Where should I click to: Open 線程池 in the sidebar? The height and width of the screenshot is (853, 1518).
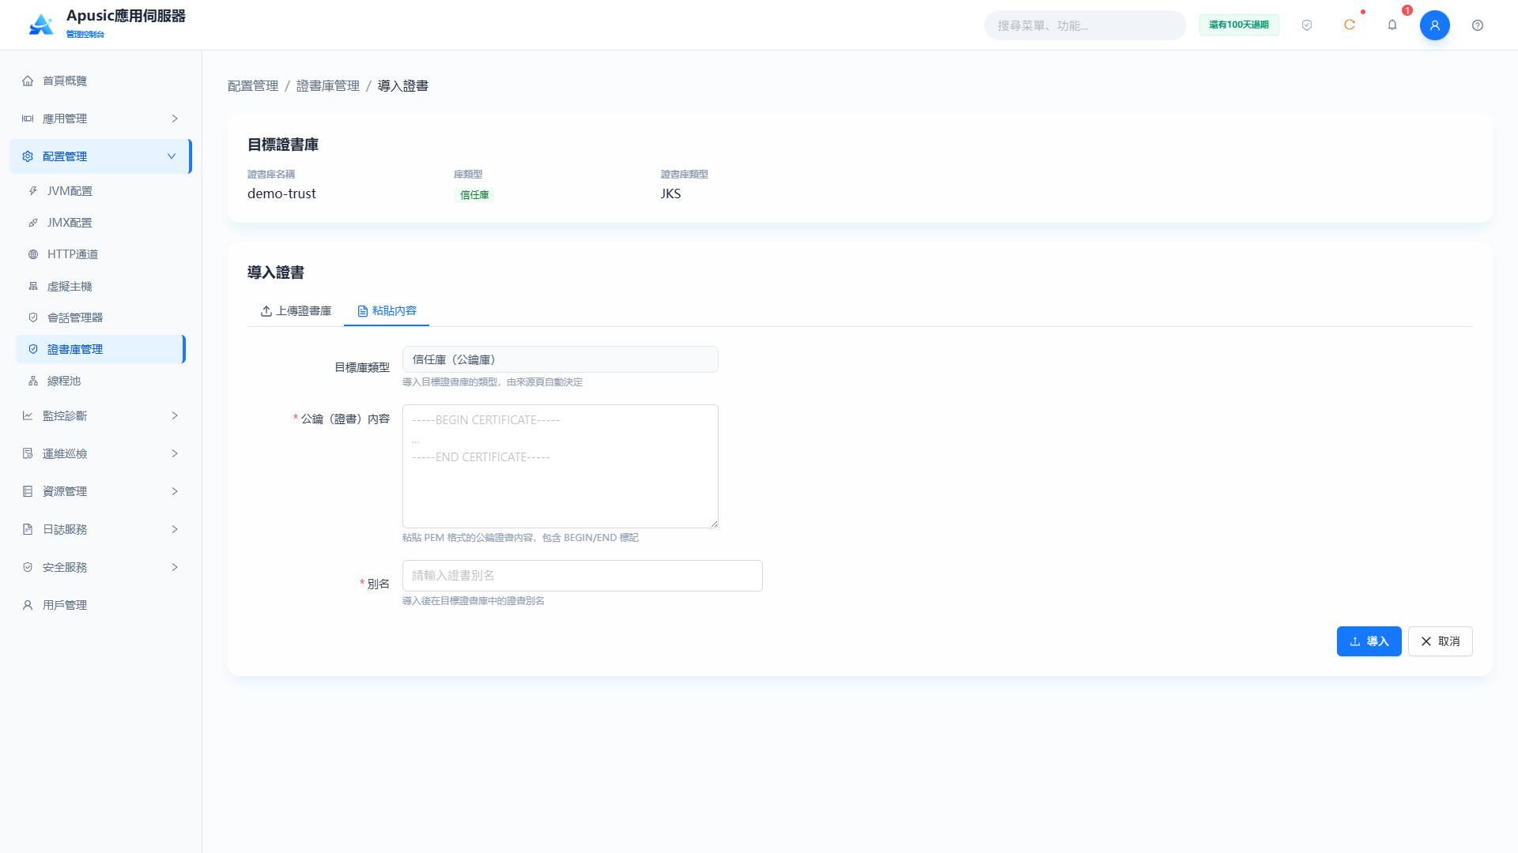pyautogui.click(x=100, y=381)
